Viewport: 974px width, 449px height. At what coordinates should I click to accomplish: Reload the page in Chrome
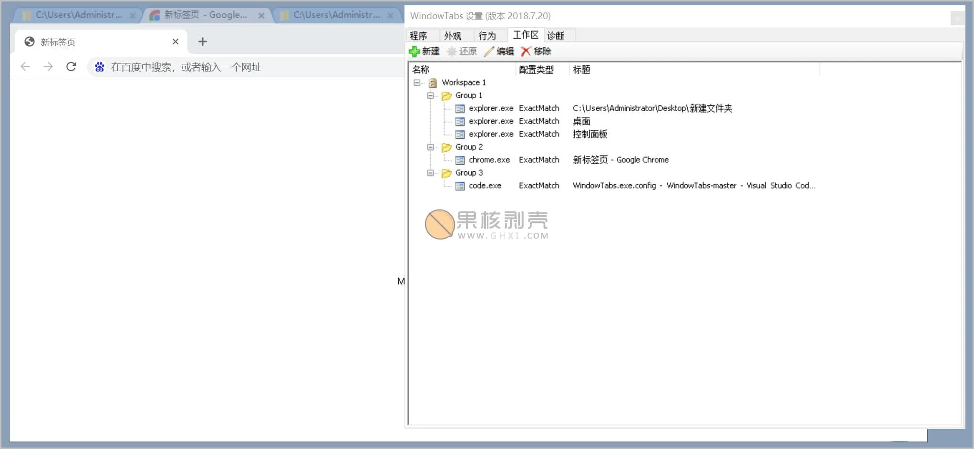(71, 66)
